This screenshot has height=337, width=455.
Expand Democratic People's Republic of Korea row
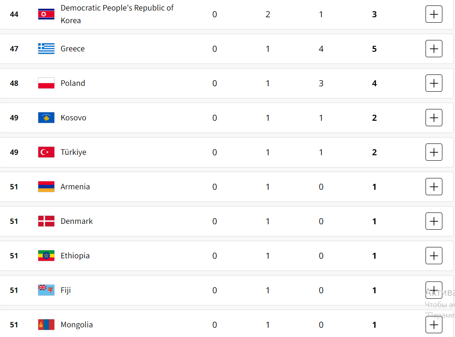click(x=434, y=14)
